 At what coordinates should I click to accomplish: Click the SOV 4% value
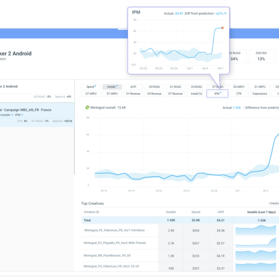22,121
